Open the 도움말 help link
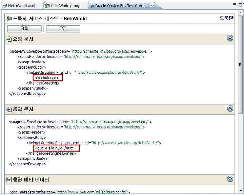This screenshot has height=195, width=244. point(226,18)
